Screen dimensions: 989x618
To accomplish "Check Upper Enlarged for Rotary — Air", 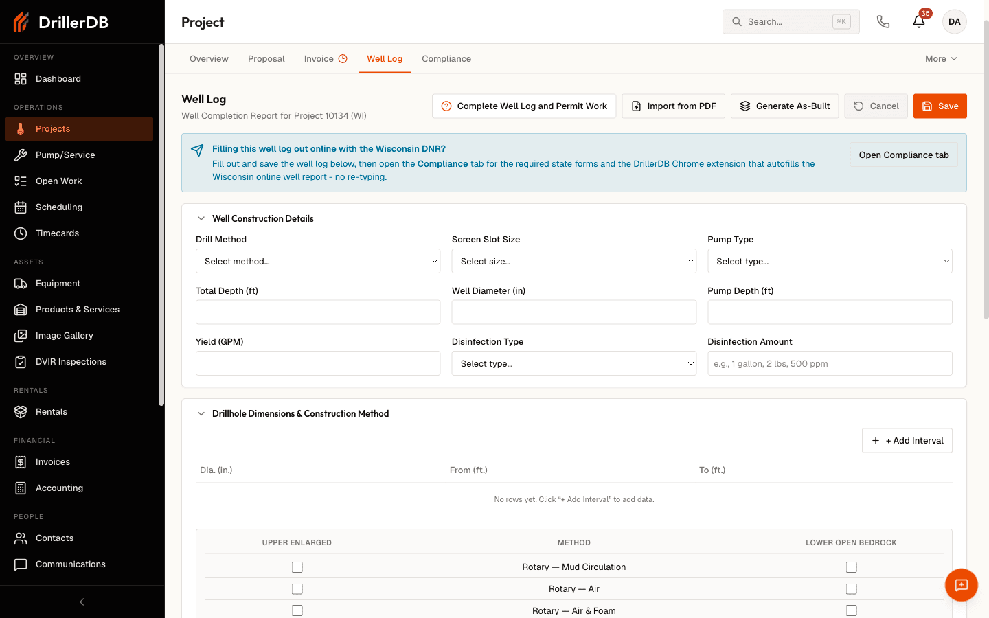I will tap(297, 589).
